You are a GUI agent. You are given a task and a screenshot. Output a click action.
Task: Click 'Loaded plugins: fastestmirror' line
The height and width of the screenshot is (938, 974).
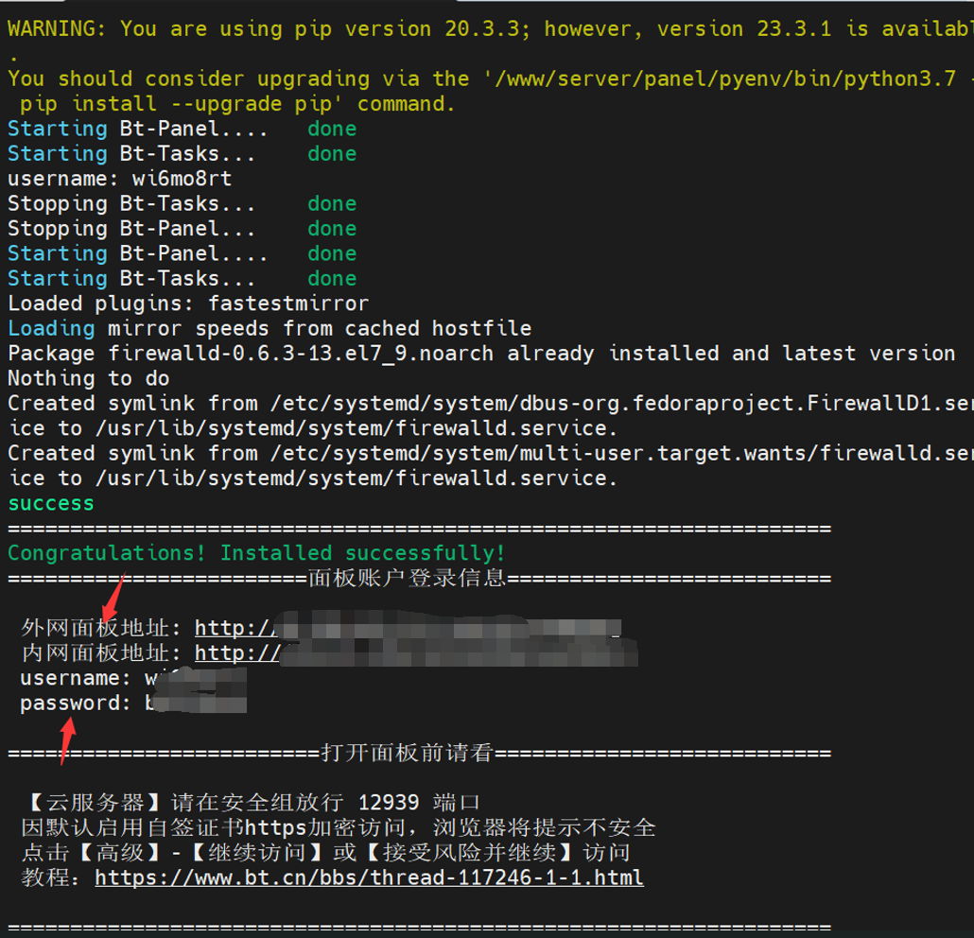tap(188, 304)
